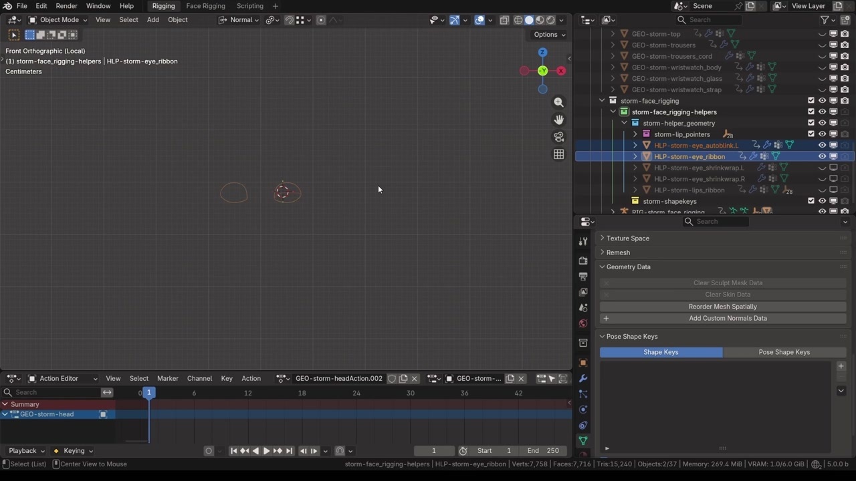Expand the Texture Space panel
The image size is (856, 481).
coord(627,238)
